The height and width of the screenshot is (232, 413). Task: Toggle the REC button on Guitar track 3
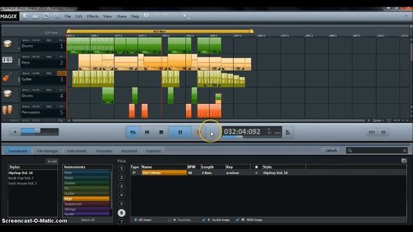pyautogui.click(x=49, y=73)
